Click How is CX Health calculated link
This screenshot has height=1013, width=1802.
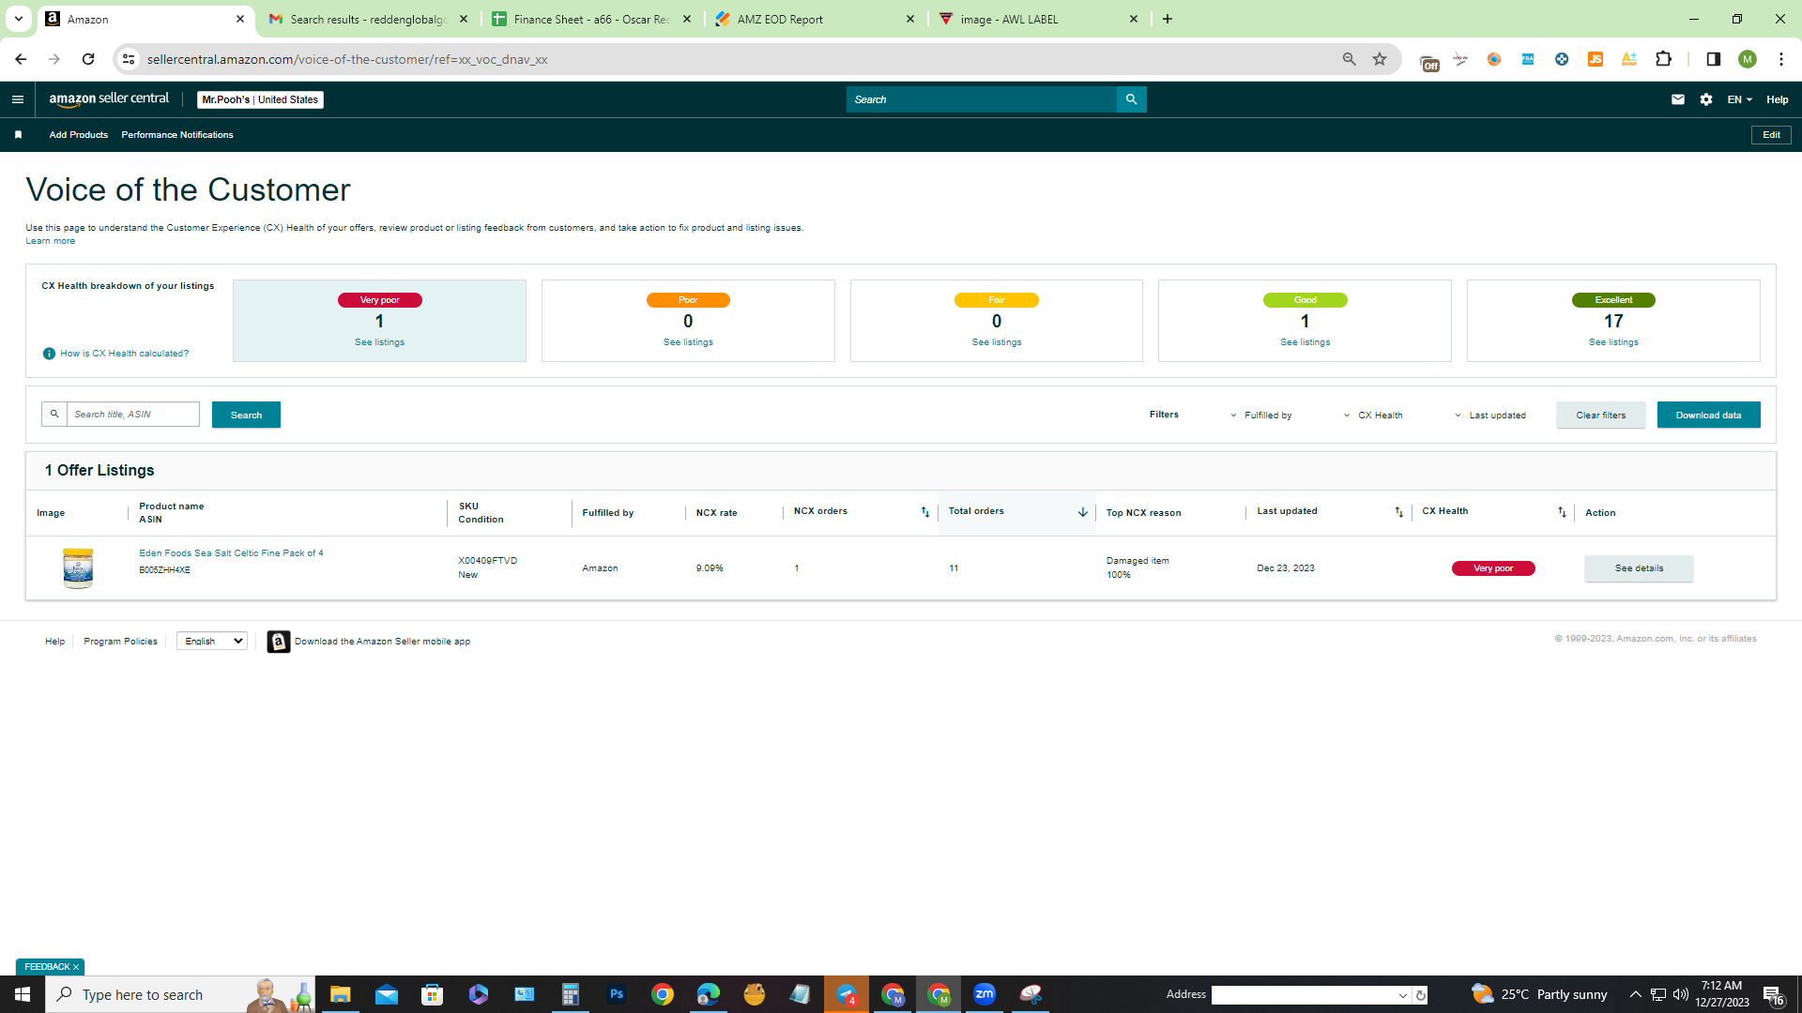[124, 354]
